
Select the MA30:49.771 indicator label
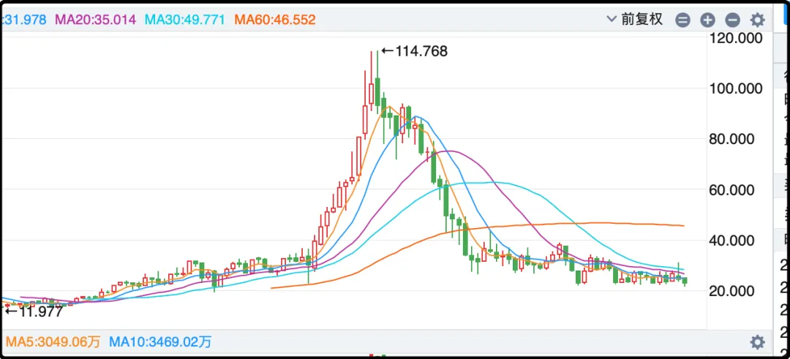[x=184, y=20]
